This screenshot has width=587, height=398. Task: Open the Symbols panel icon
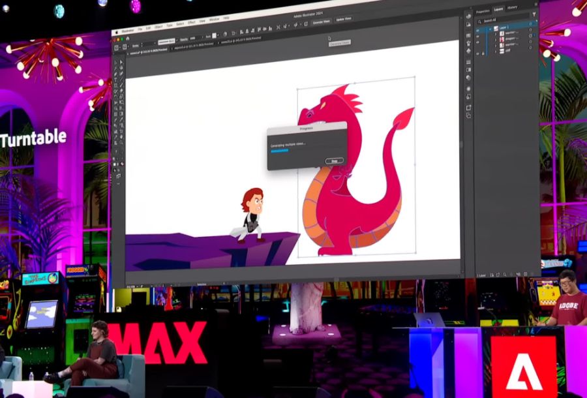[468, 51]
